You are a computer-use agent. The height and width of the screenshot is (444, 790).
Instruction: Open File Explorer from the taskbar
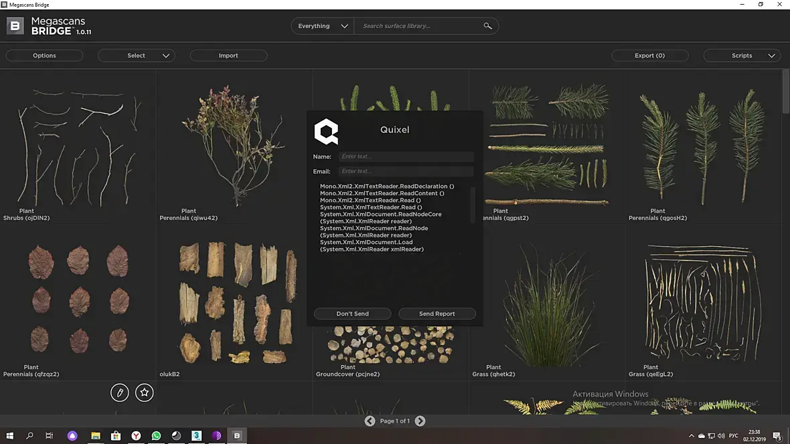click(x=96, y=435)
